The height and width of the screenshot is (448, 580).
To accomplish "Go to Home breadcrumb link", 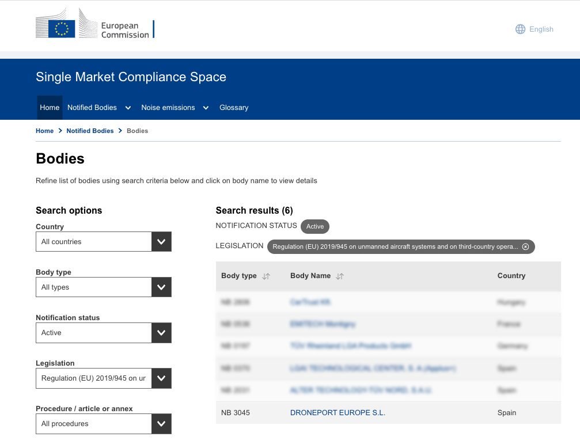I will pyautogui.click(x=44, y=131).
